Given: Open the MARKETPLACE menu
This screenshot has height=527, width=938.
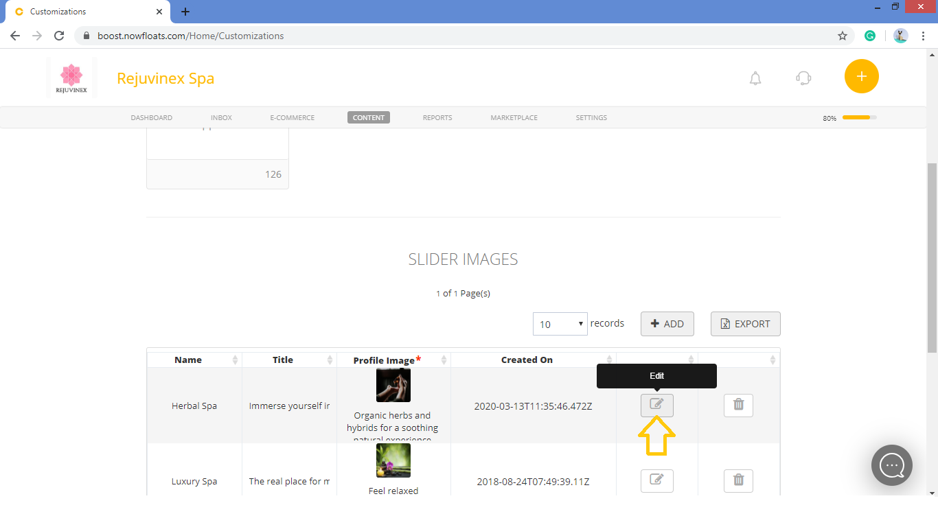Looking at the screenshot, I should [x=514, y=117].
